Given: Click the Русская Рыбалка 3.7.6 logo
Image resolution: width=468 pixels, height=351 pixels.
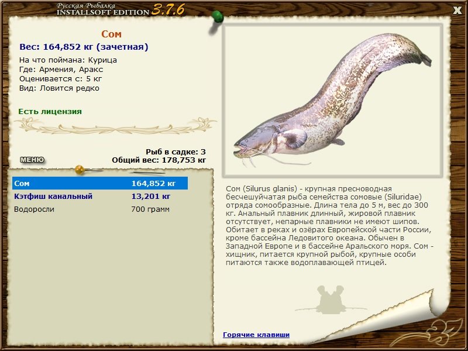Looking at the screenshot, I should point(121,9).
